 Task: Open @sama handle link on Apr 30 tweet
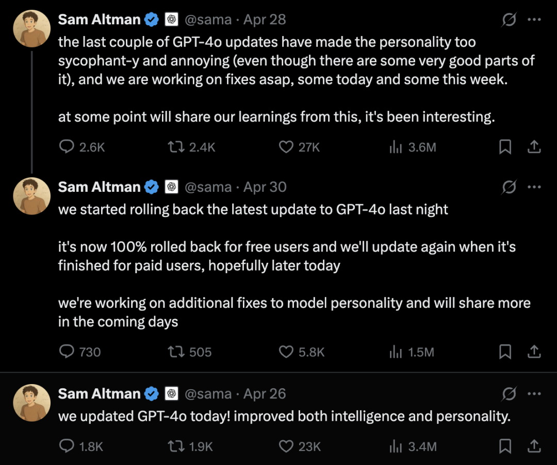pos(208,187)
